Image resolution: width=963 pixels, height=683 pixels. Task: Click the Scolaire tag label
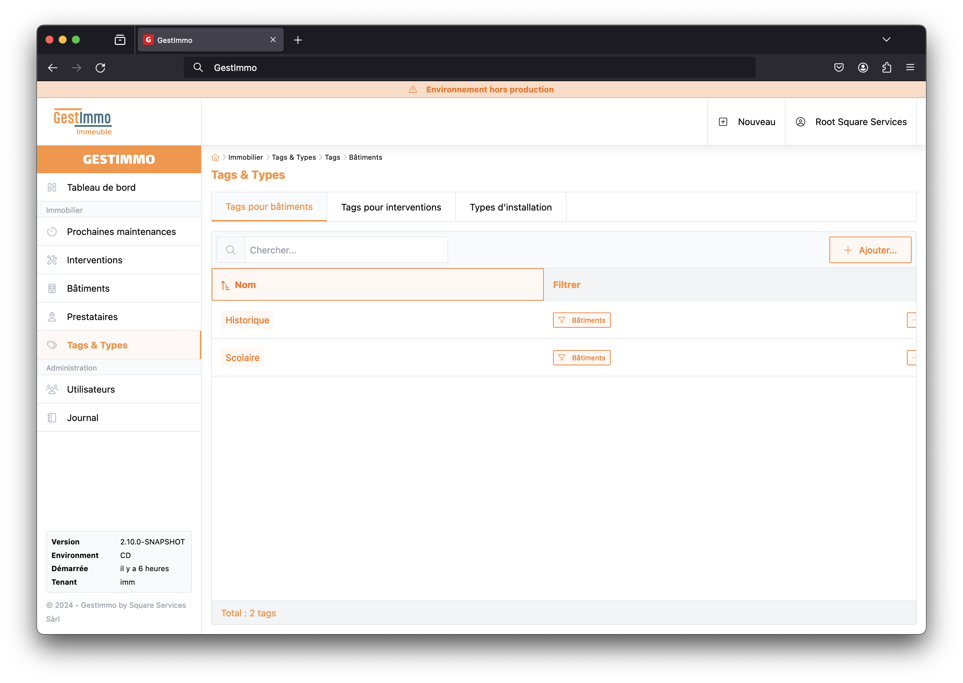(242, 358)
